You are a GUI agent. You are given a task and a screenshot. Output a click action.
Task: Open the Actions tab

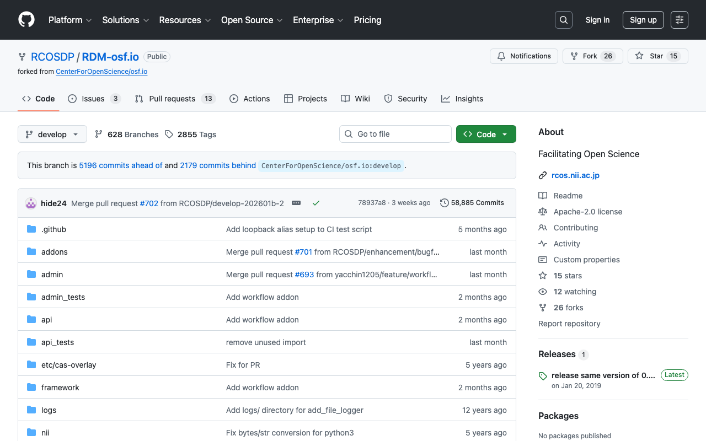(249, 99)
